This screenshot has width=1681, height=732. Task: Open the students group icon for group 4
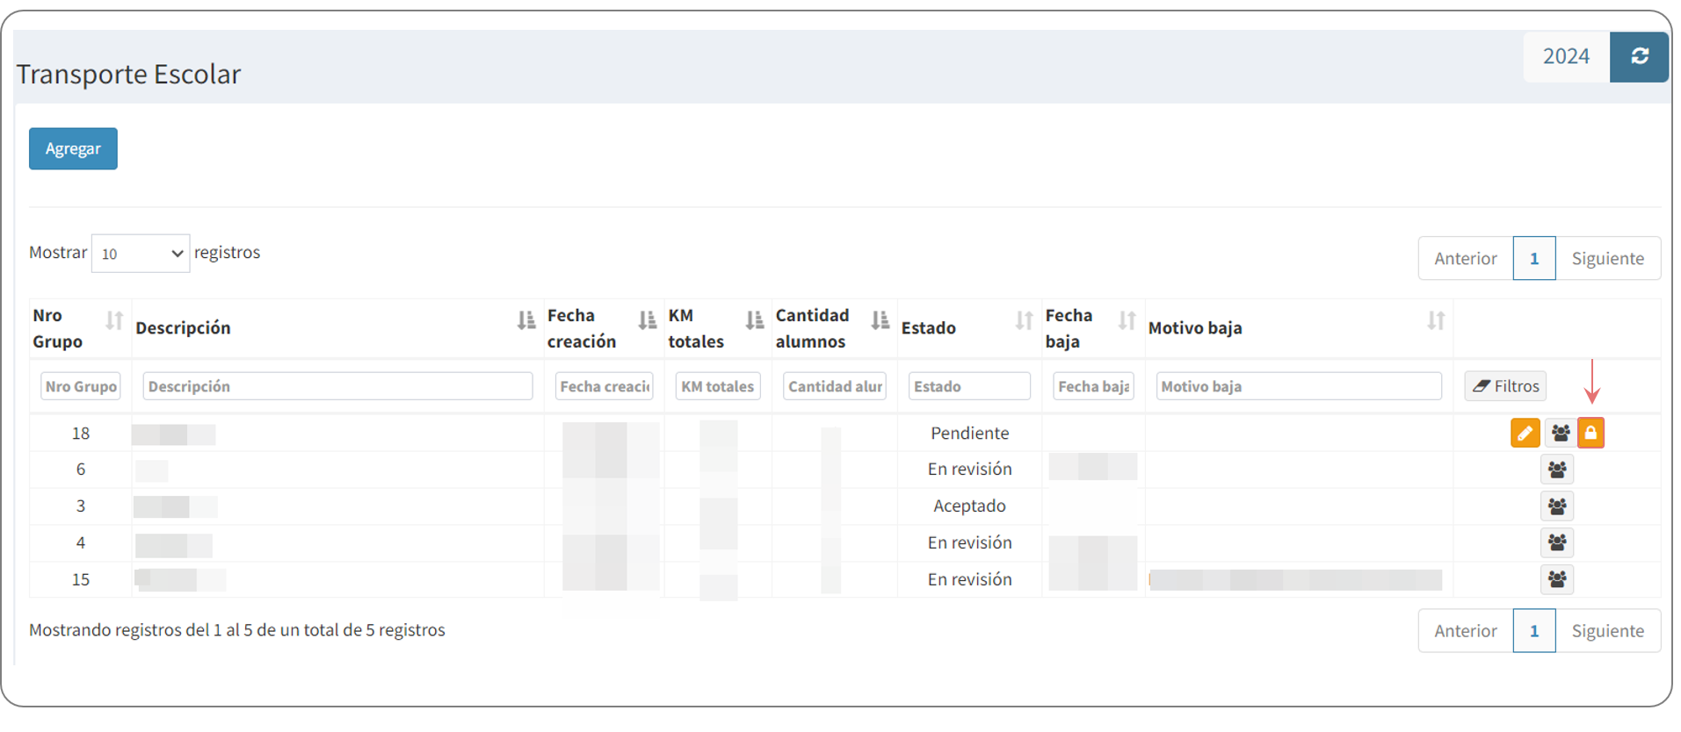1556,543
